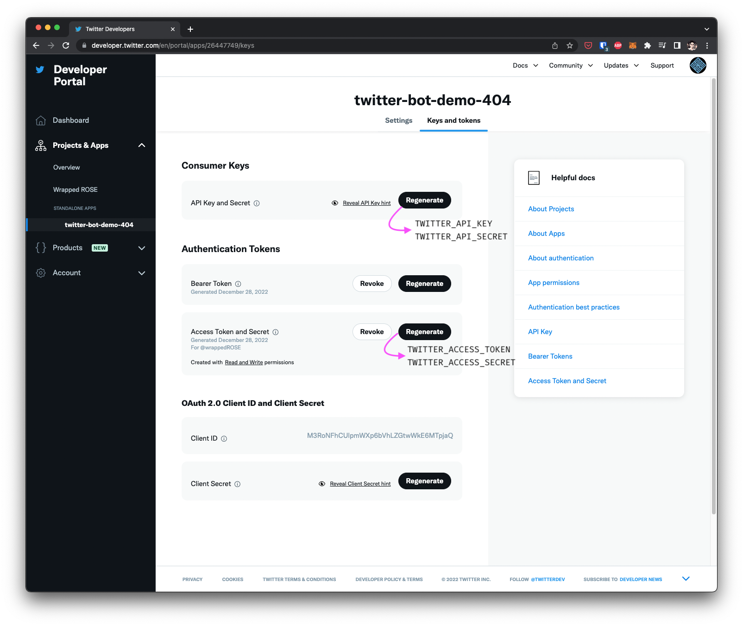Expand the footer chevron at bottom right
Screen dimensions: 743x626
(686, 578)
